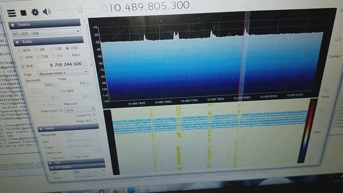Open the FFT Display Window dropdown
The width and height of the screenshot is (343, 193).
tap(90, 176)
